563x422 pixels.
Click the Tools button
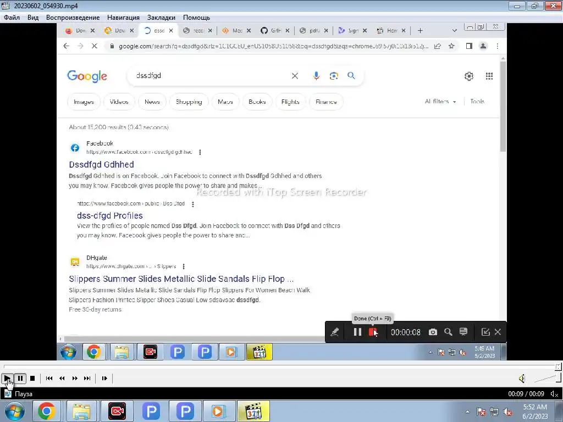point(477,102)
